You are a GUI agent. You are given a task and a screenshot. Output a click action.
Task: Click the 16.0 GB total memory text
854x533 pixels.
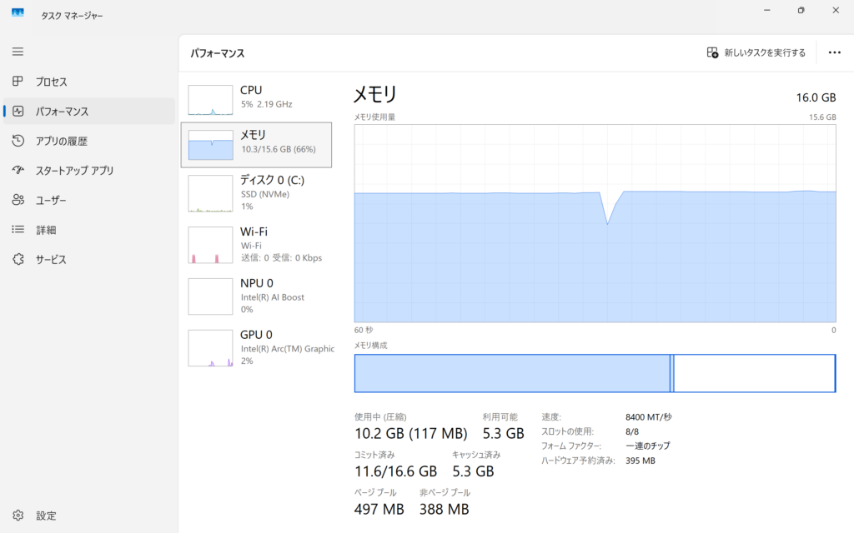(x=816, y=97)
